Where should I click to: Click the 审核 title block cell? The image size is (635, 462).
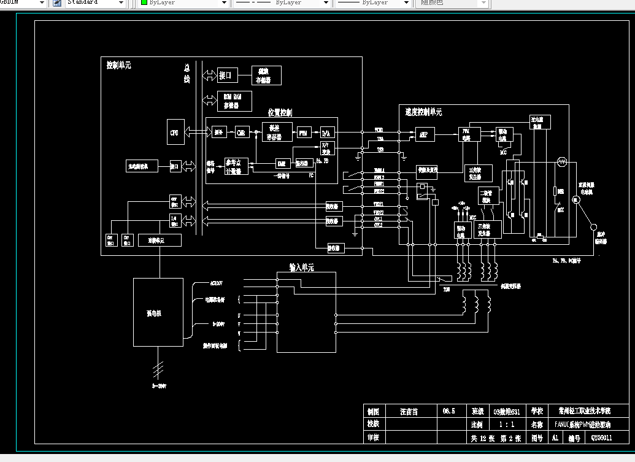click(x=374, y=437)
